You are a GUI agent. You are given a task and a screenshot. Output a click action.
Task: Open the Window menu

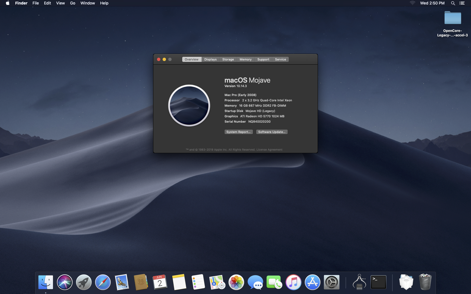coord(87,3)
